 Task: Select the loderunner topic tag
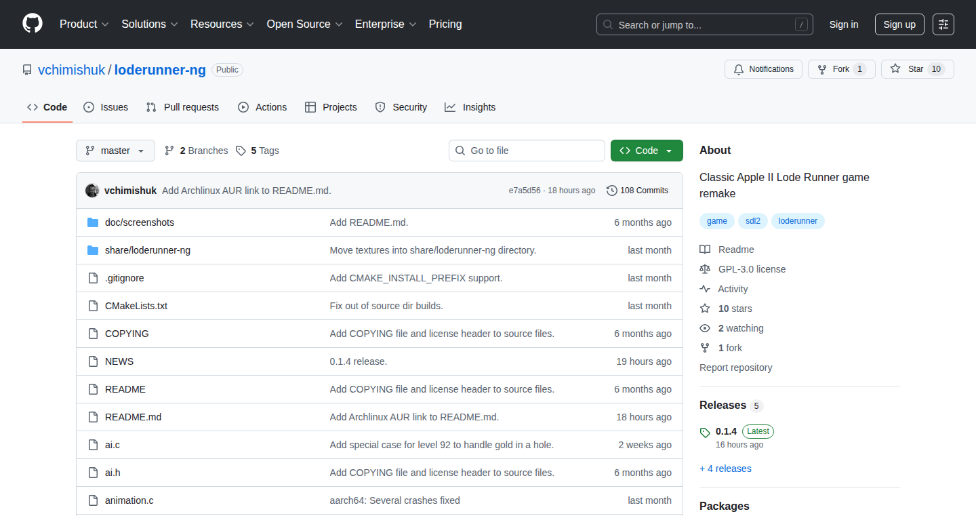point(798,221)
